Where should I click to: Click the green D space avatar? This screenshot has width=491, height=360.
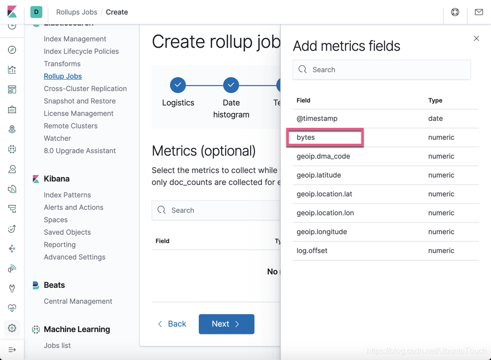coord(36,12)
